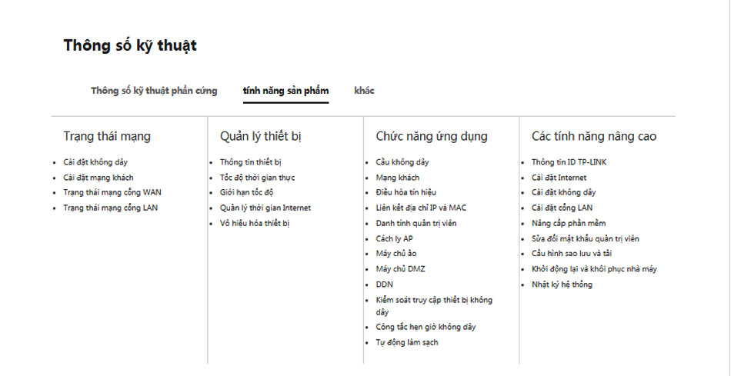Click Trạng thái mạng cổng LAN entry
731x376 pixels.
point(110,208)
